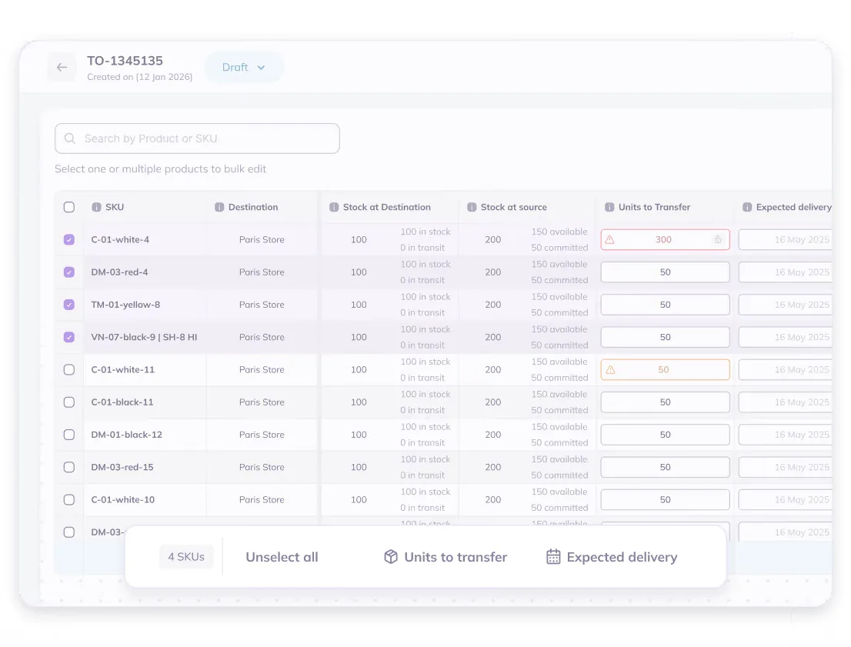The image size is (851, 647).
Task: Open expected delivery date for DM-03-red-15
Action: [786, 467]
